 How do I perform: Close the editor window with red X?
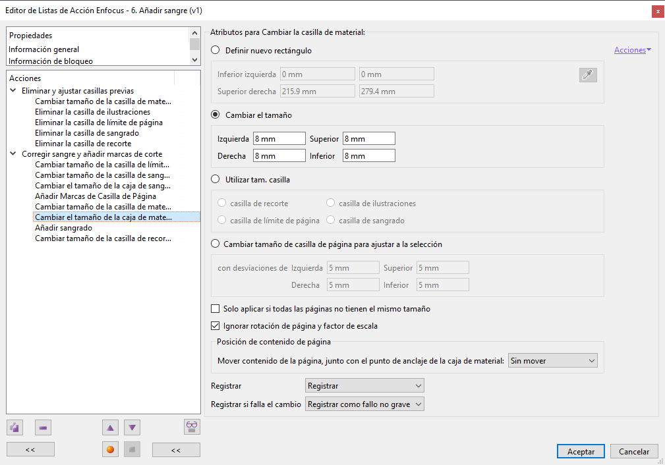tap(658, 11)
